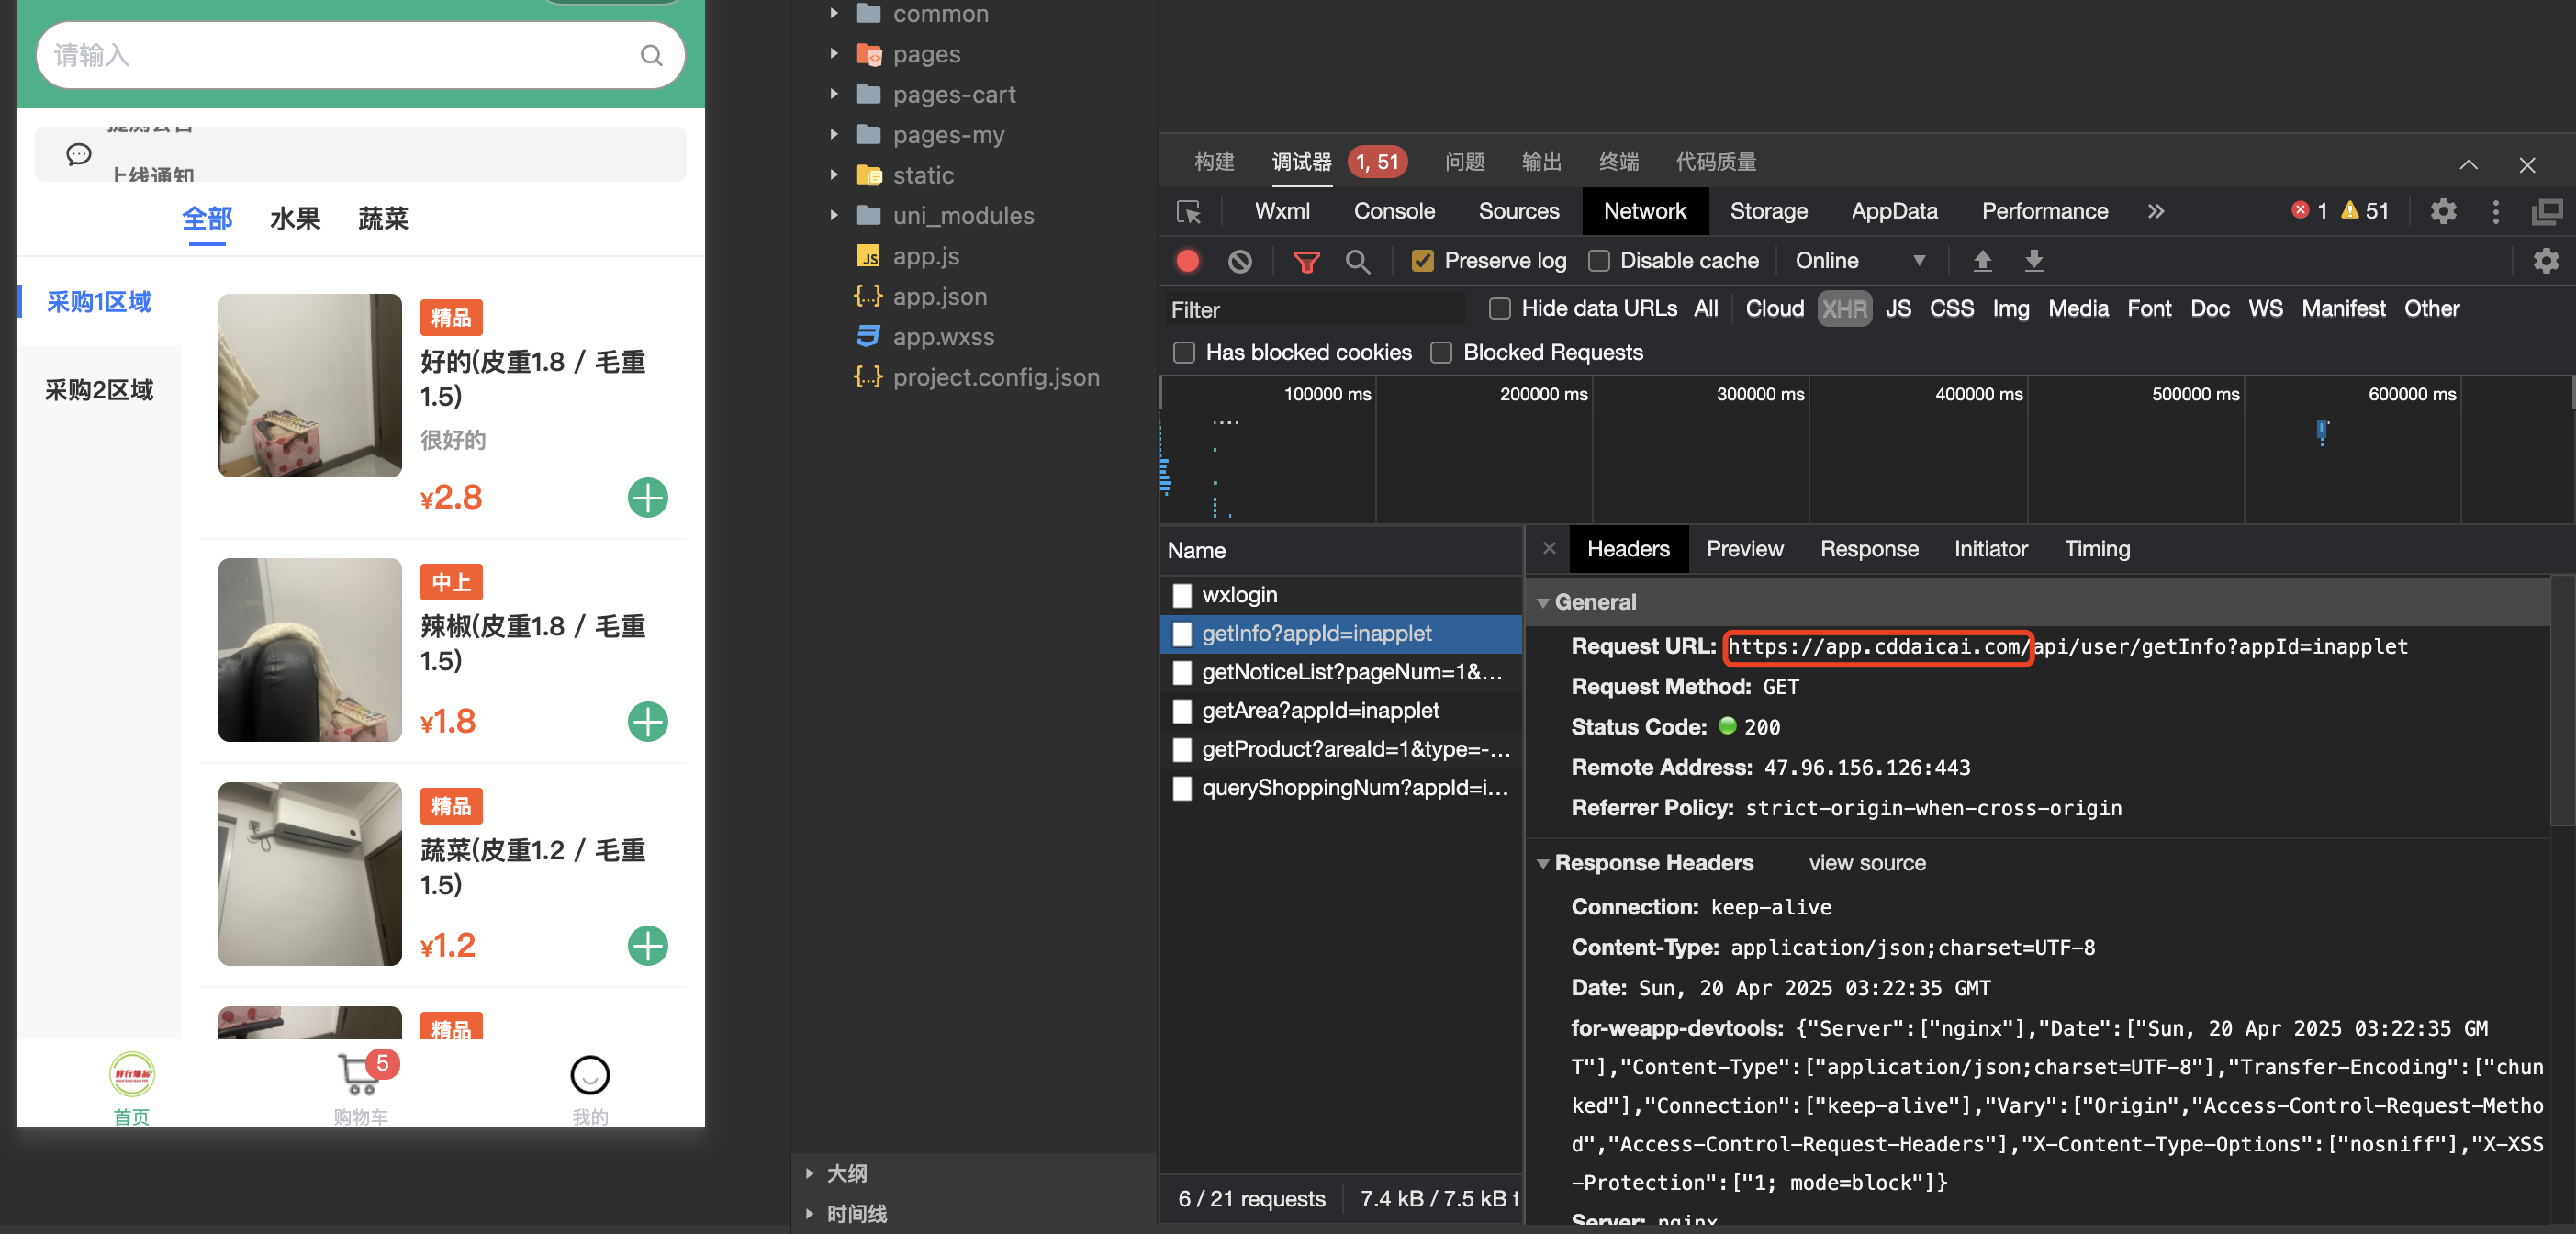Open network search magnifier icon

pos(1357,262)
